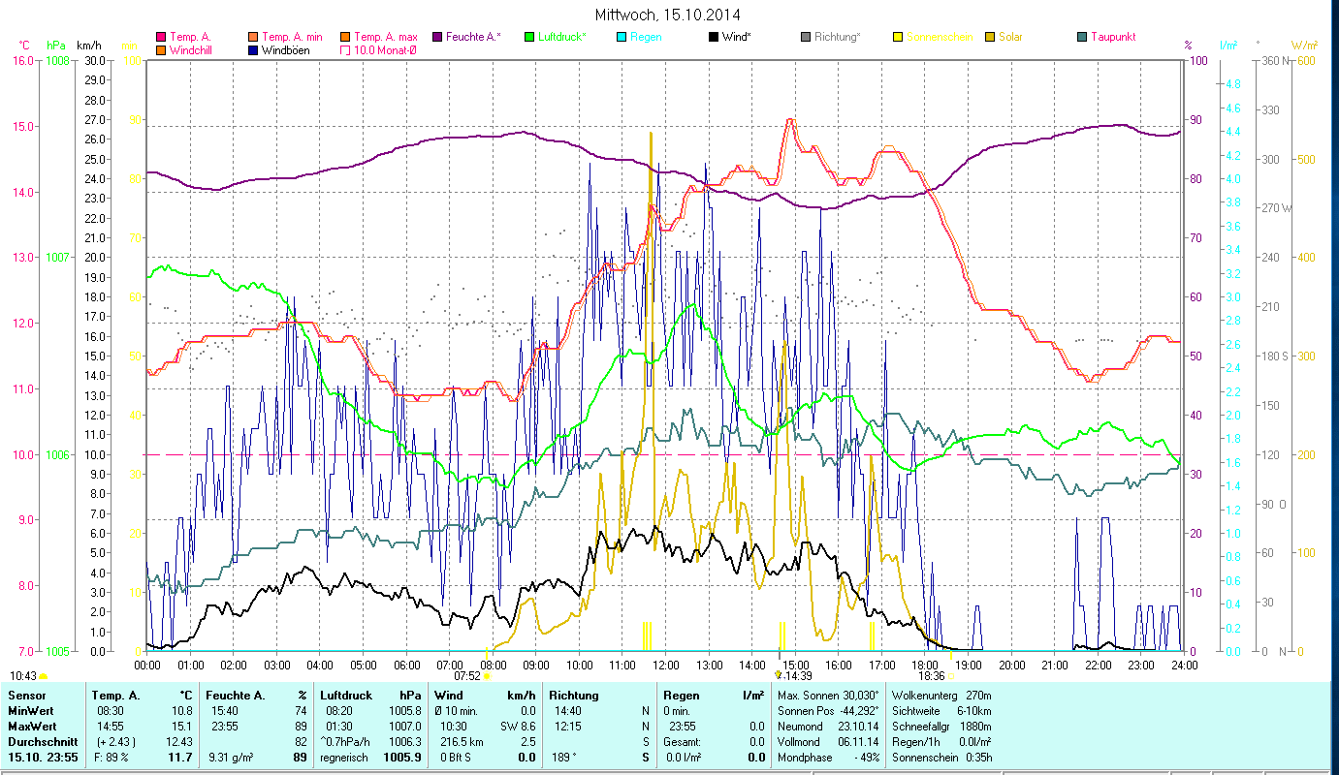
Task: Click the Solar legend swatch
Action: (x=990, y=37)
